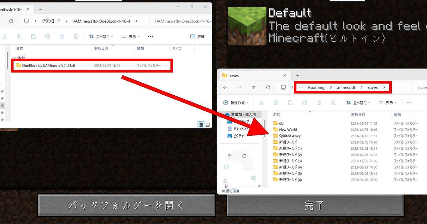The image size is (427, 224).
Task: Expand chevron after Roaming breadcrumb
Action: (x=331, y=87)
